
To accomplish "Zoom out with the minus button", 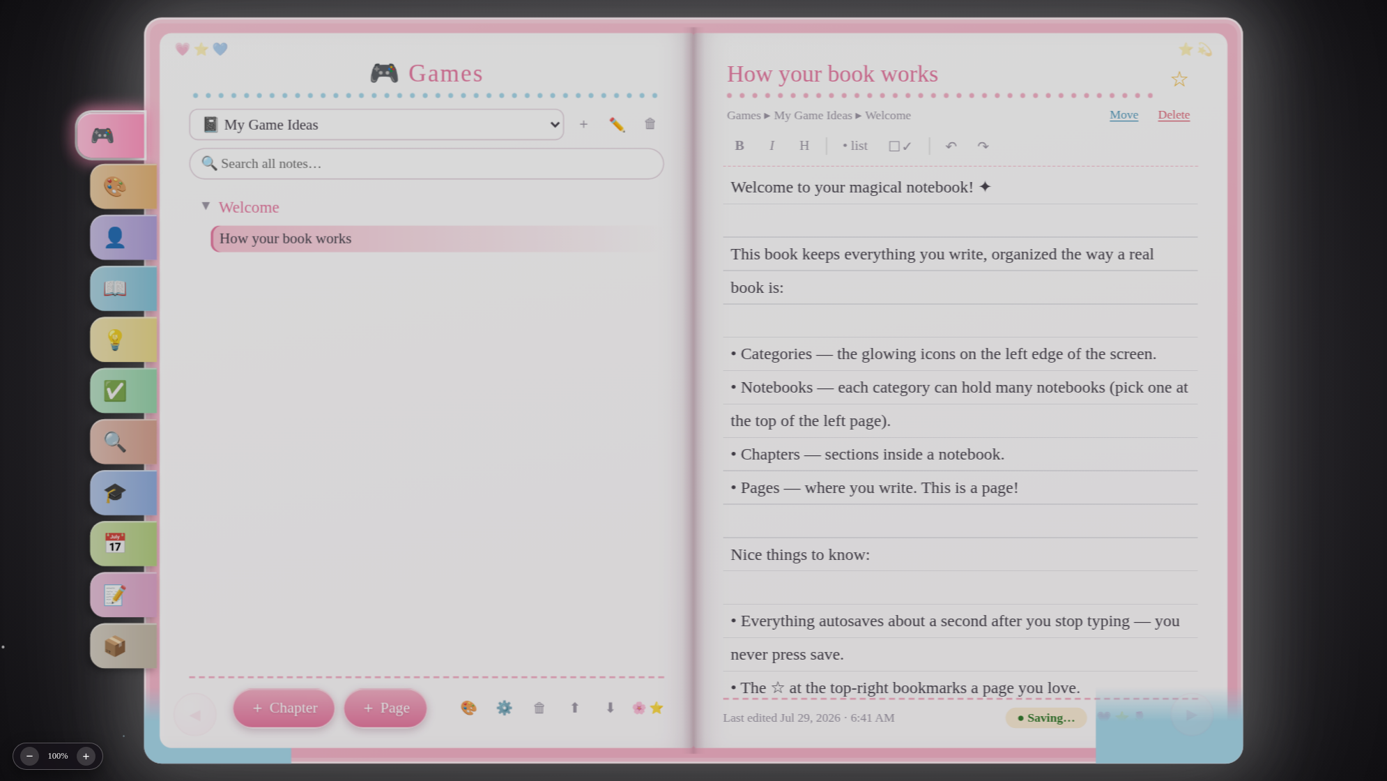I will click(x=29, y=756).
